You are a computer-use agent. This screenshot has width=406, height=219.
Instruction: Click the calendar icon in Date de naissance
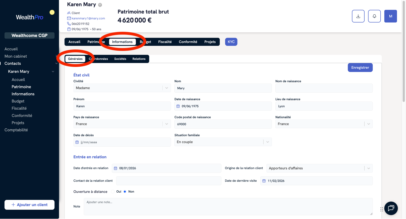(178, 106)
